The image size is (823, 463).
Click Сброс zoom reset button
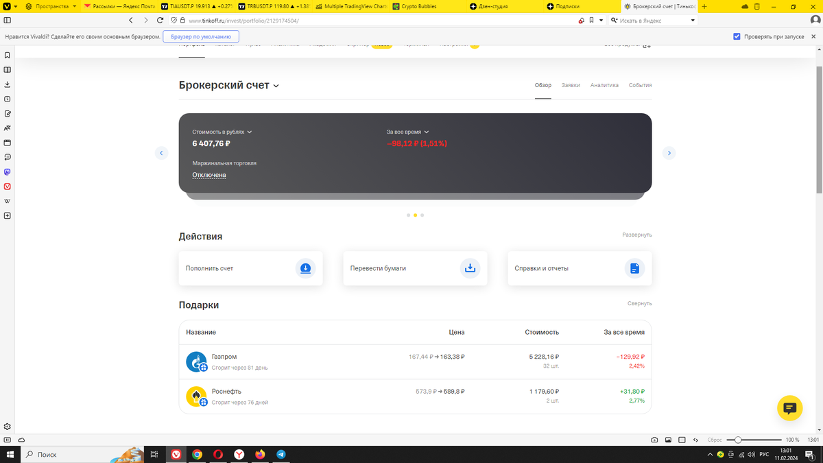point(715,440)
